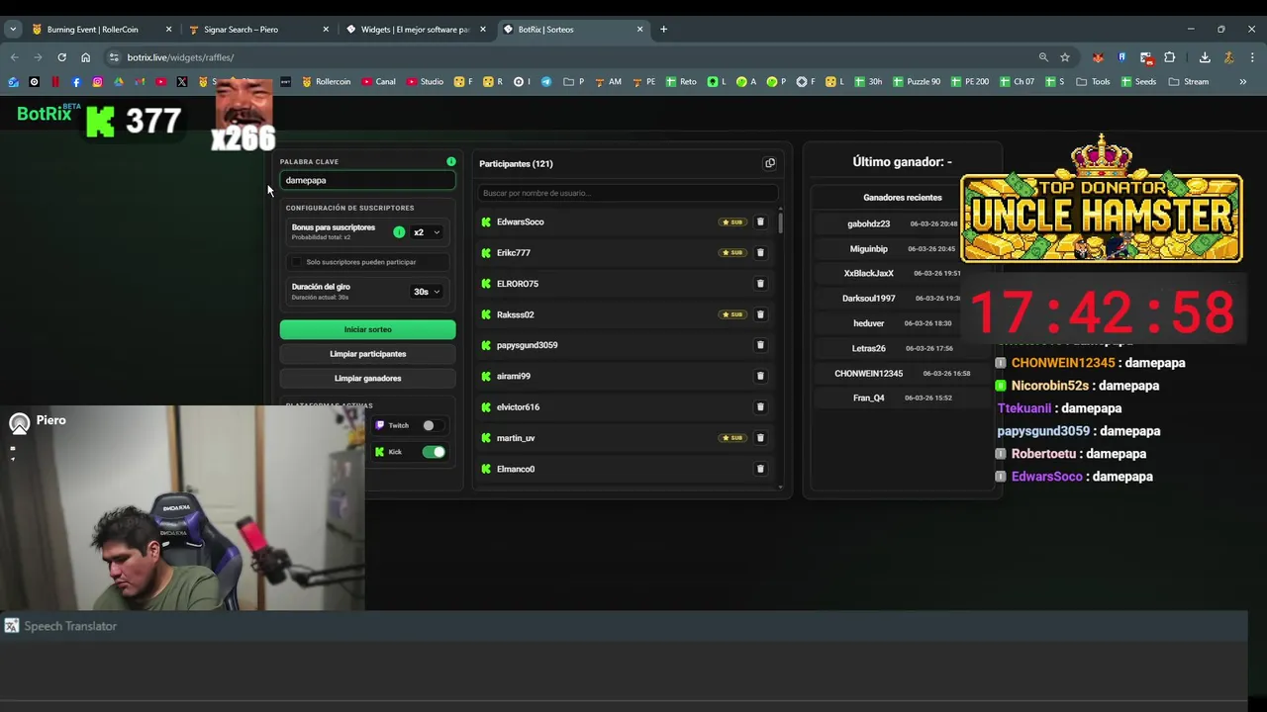Go to browser home page icon
This screenshot has height=712, width=1267.
[x=85, y=57]
